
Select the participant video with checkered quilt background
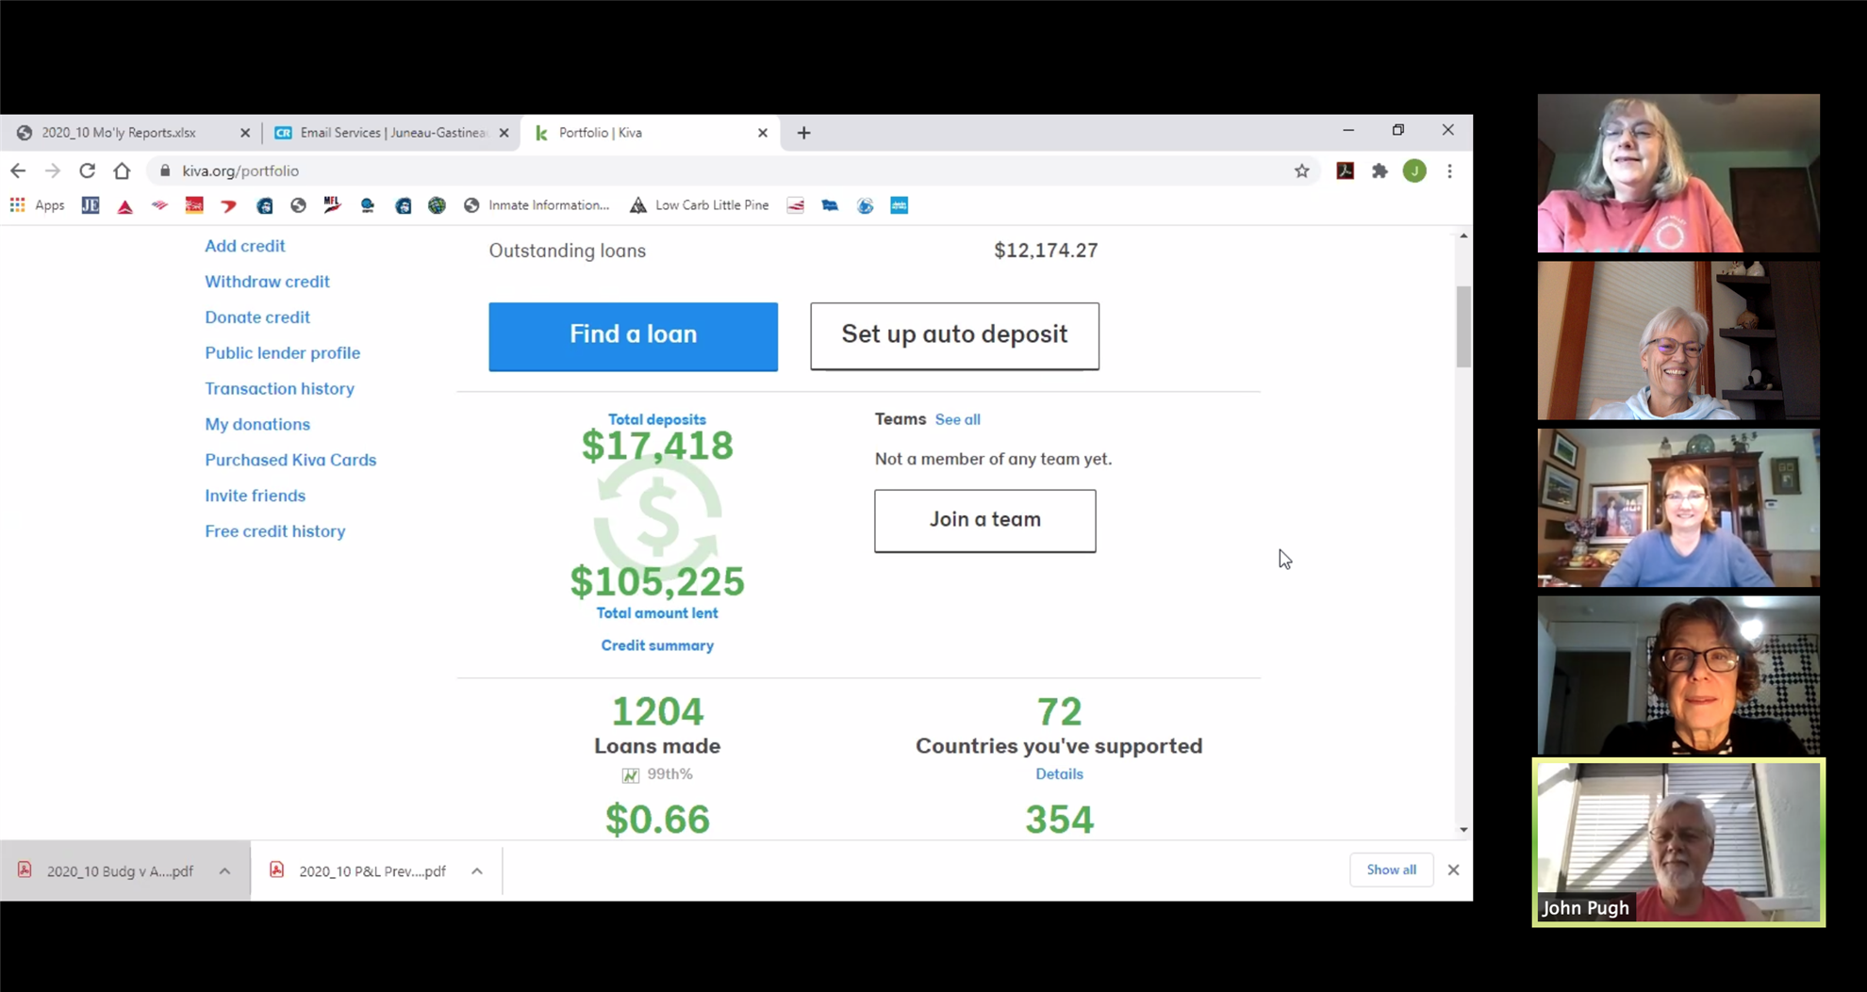(1678, 675)
